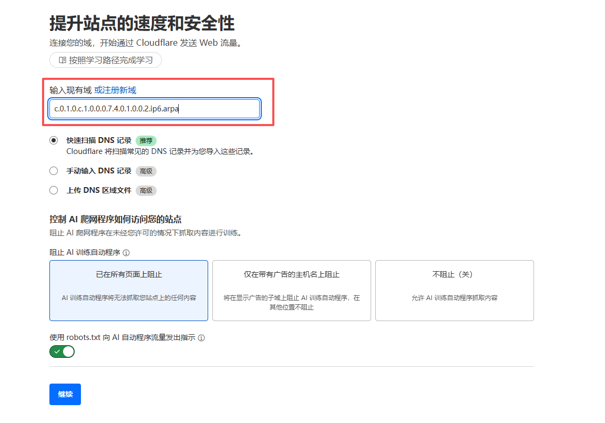
Task: Click the 高级 badge beside 手动输入 DNS 记录
Action: click(x=146, y=171)
